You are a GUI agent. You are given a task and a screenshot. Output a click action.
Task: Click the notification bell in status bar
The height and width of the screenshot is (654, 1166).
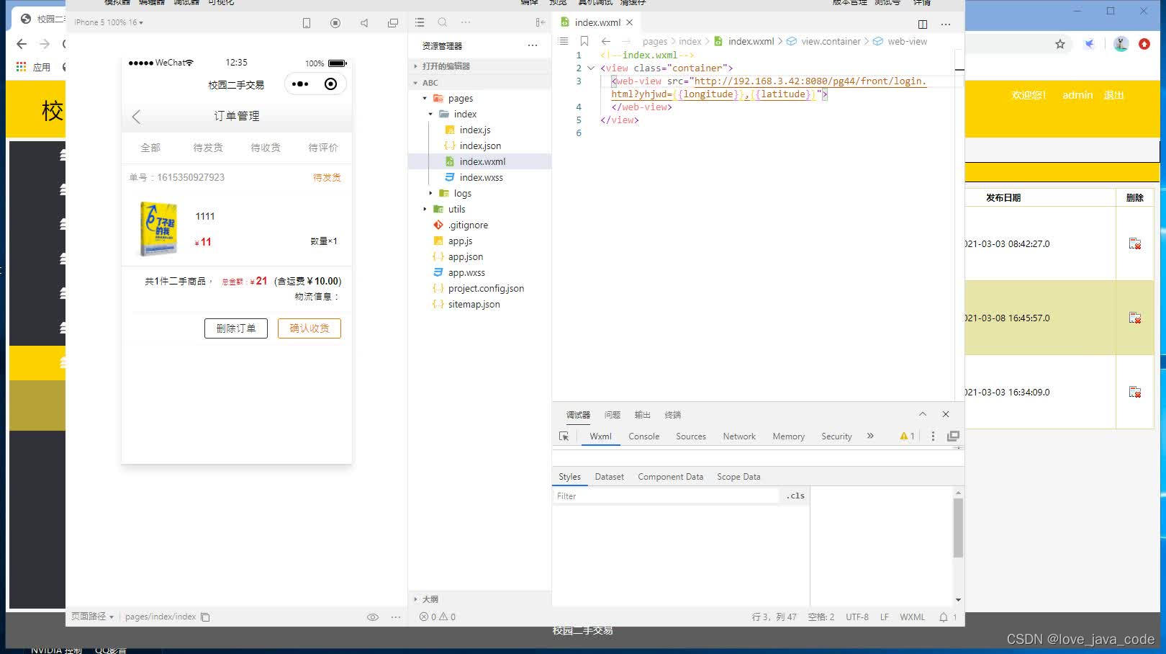tap(944, 617)
